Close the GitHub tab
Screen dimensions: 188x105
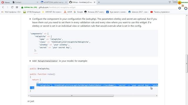tap(95, 2)
